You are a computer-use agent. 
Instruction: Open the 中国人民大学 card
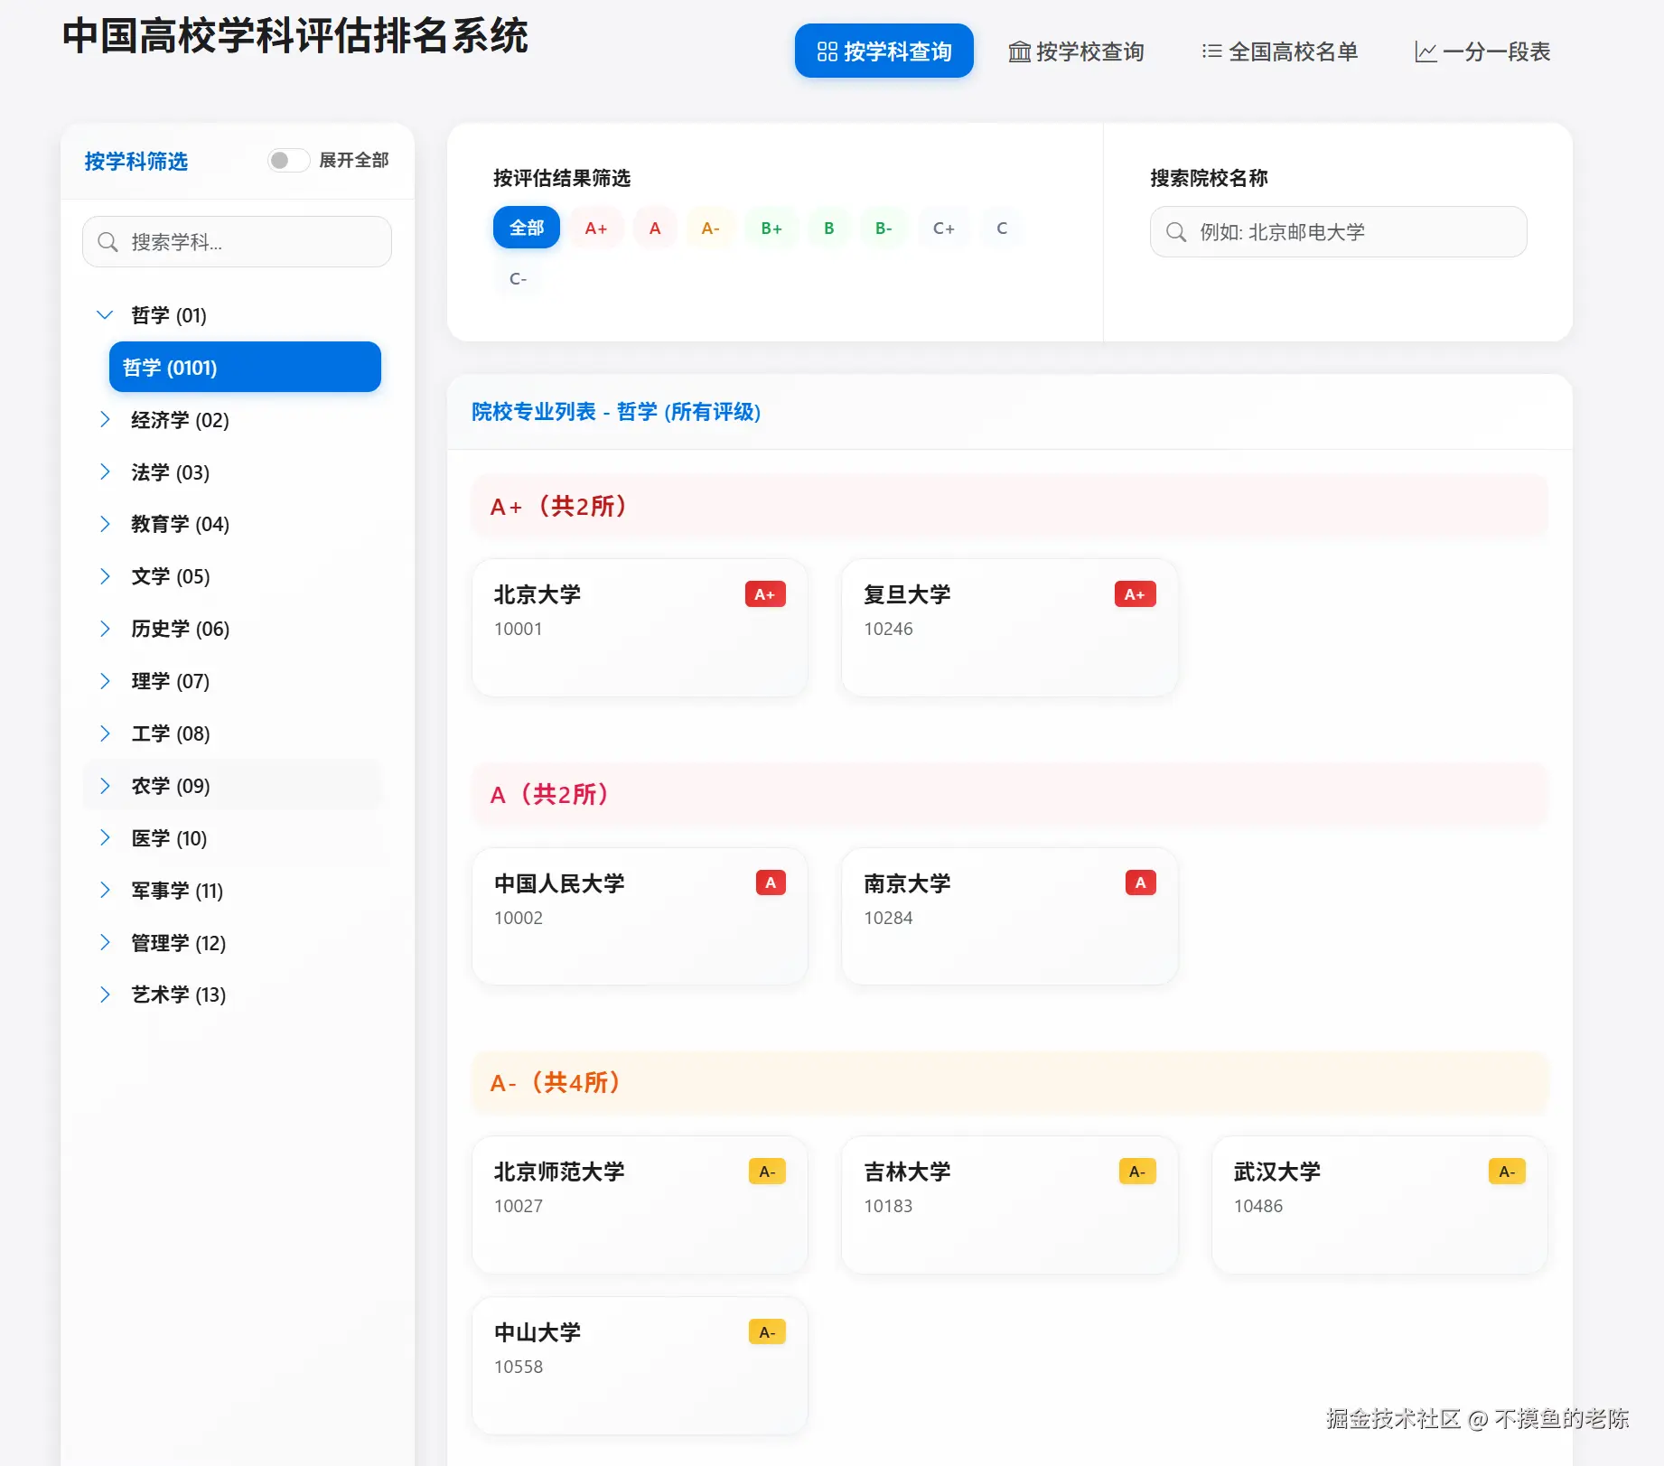[640, 916]
